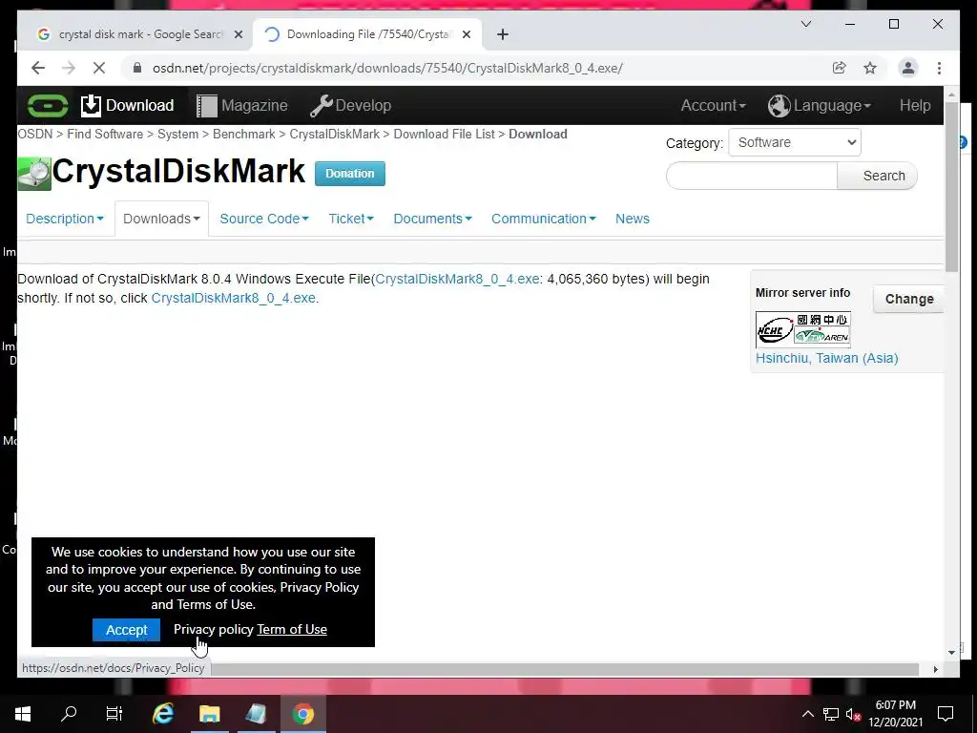Image resolution: width=977 pixels, height=733 pixels.
Task: Click the Search button
Action: coord(878,176)
